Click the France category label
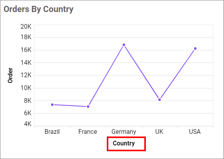224x159 pixels. click(x=88, y=131)
